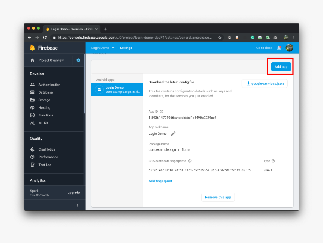Click the Crashlytics icon
The image size is (323, 243).
pos(32,149)
